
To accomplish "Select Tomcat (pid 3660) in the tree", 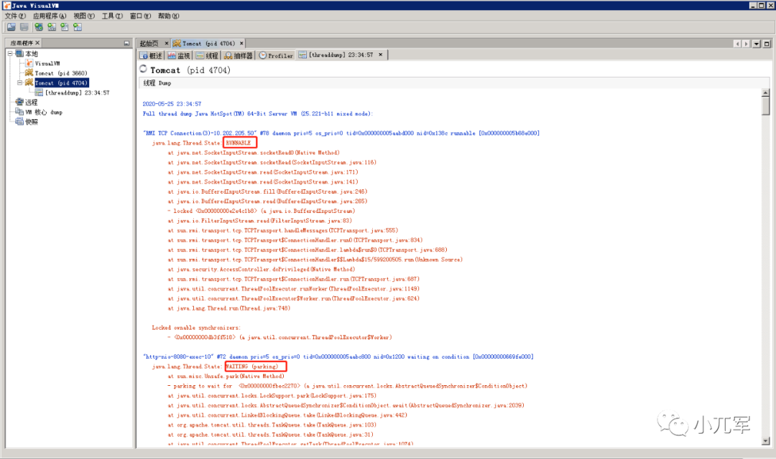I will click(x=61, y=72).
